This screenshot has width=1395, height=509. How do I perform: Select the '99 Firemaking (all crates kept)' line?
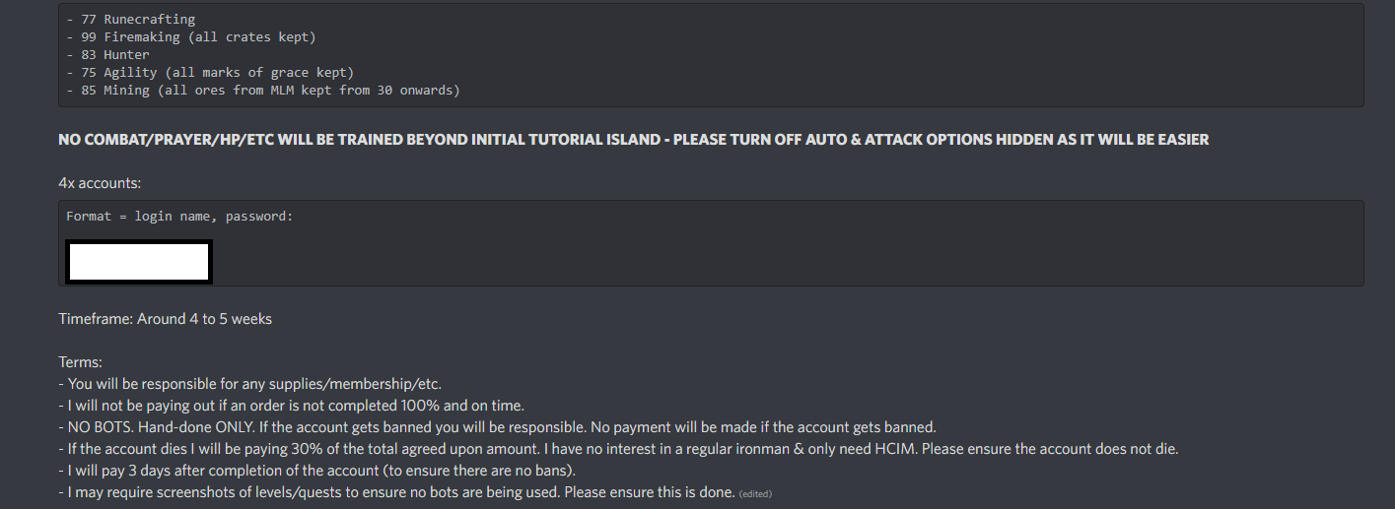191,36
